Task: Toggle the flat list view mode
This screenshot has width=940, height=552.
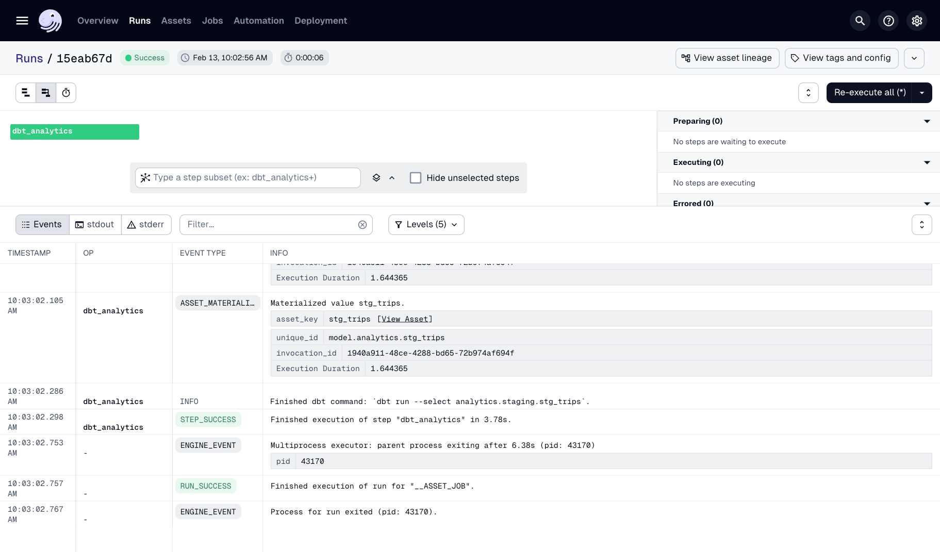Action: coord(26,93)
